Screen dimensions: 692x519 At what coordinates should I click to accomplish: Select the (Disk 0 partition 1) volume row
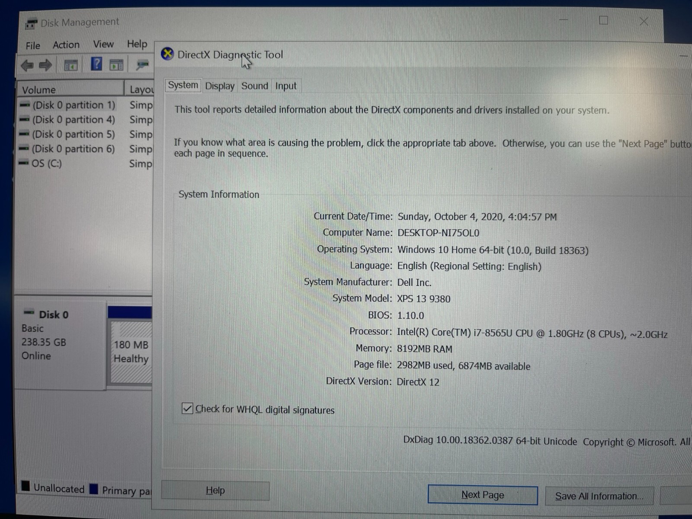pos(86,105)
